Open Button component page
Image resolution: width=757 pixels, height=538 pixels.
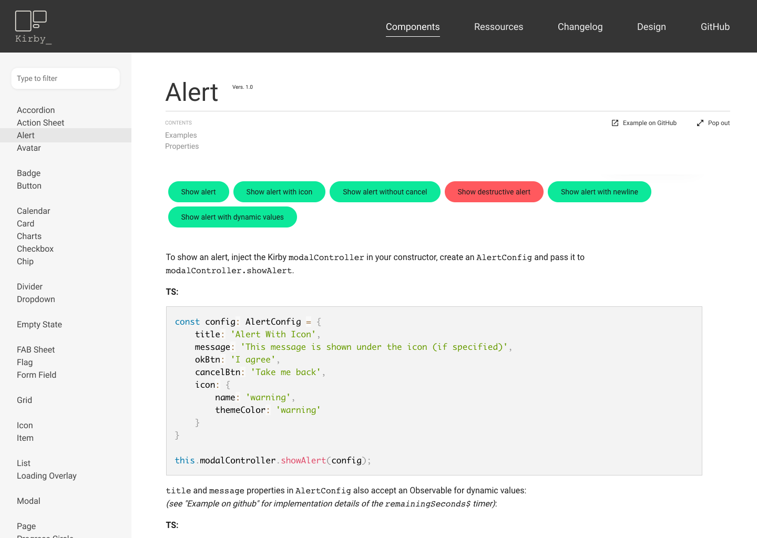[x=29, y=185]
